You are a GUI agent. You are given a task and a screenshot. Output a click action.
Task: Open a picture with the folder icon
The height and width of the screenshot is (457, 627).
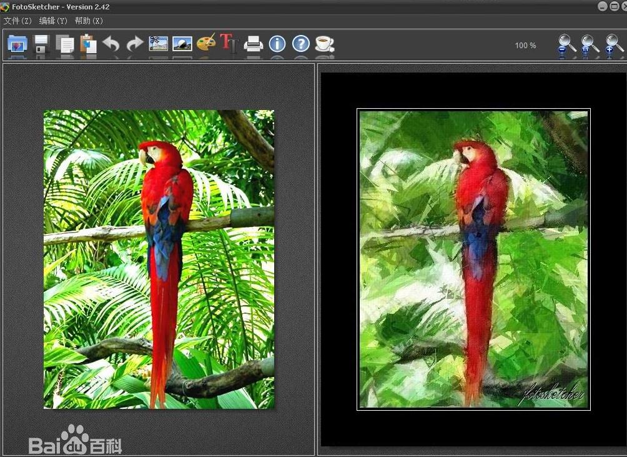(17, 44)
